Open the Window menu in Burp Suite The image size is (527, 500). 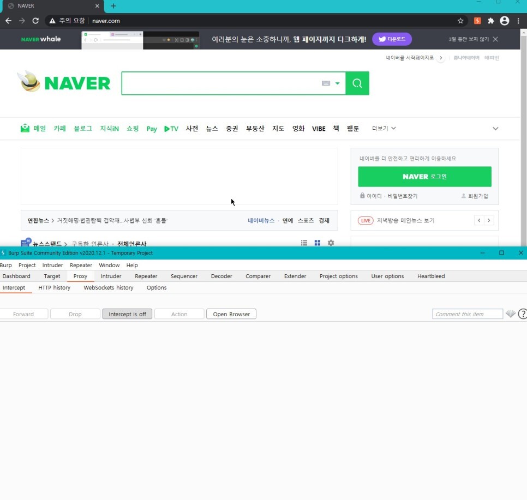(109, 265)
